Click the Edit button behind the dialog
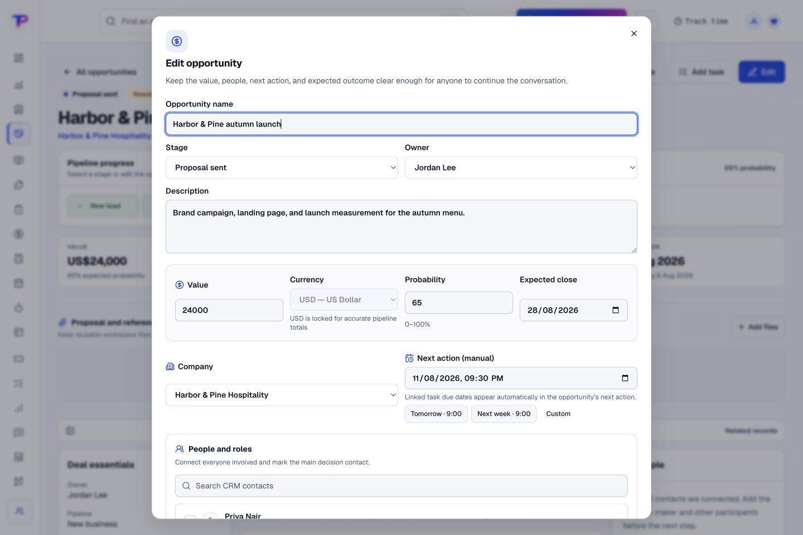803x535 pixels. point(762,72)
